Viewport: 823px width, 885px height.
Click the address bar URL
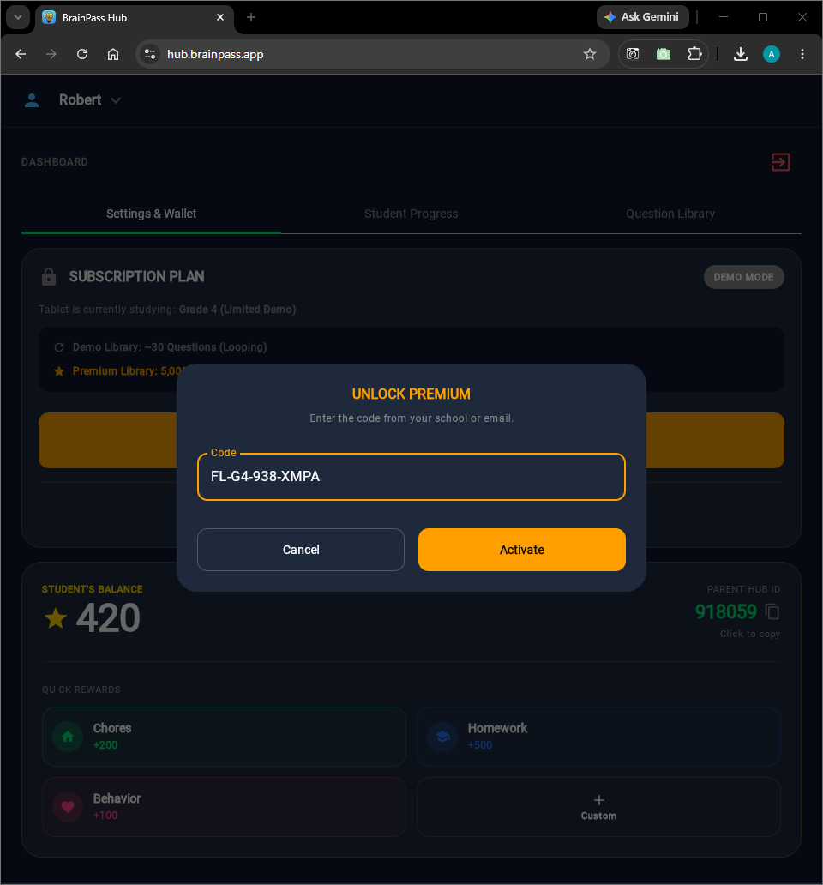215,54
